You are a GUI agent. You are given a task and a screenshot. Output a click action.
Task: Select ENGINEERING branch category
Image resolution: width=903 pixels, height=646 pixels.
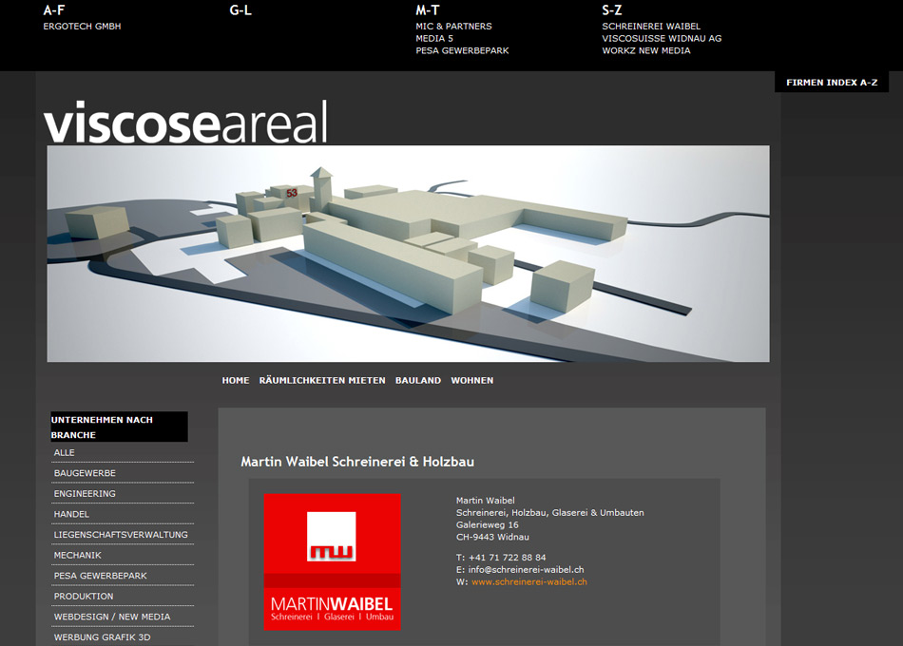click(85, 494)
